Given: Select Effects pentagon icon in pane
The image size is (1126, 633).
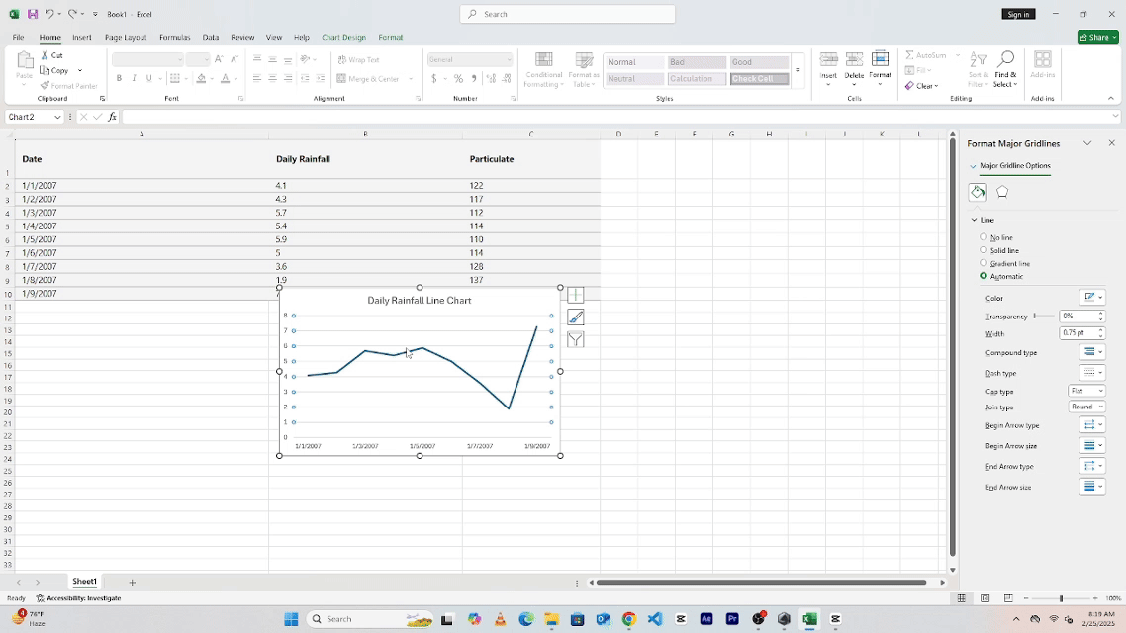Looking at the screenshot, I should [1002, 192].
